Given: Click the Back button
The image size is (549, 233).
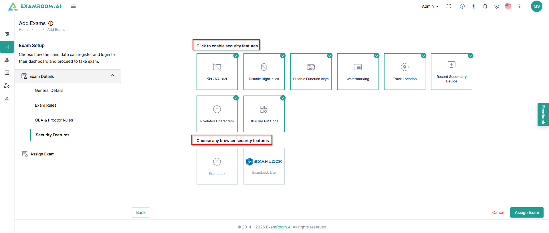Looking at the screenshot, I should pyautogui.click(x=141, y=212).
